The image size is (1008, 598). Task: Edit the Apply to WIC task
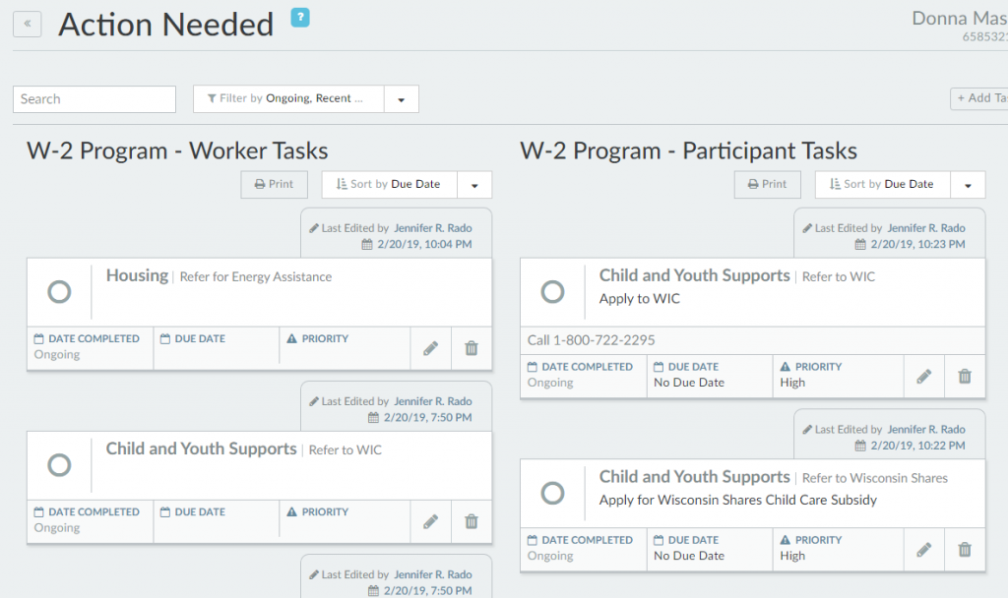[923, 376]
